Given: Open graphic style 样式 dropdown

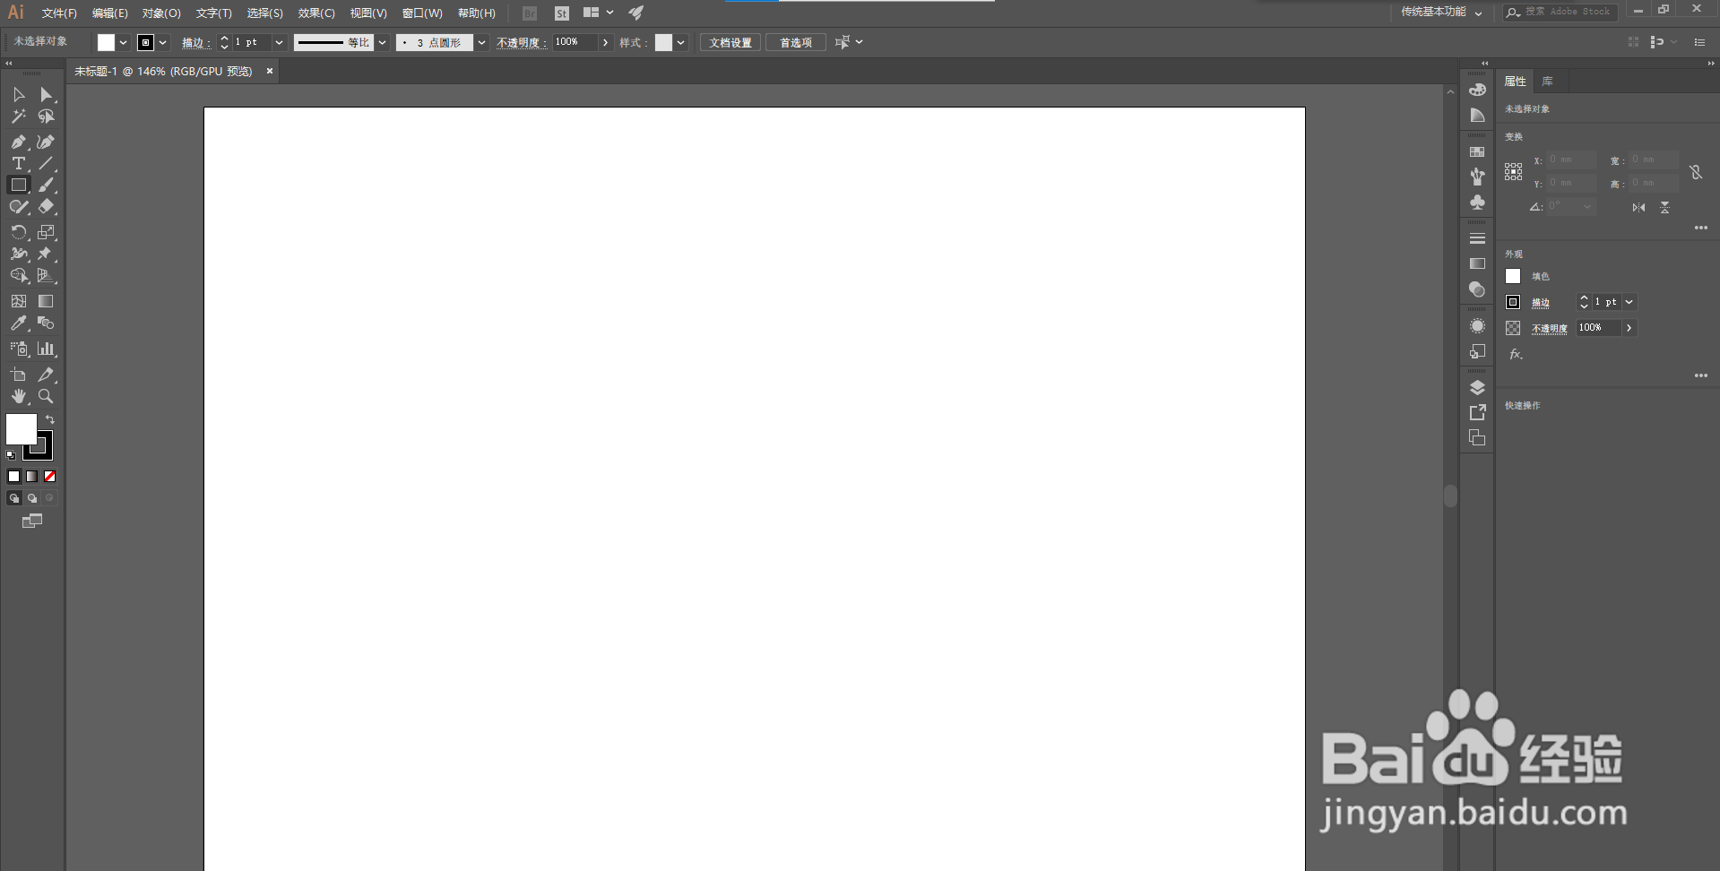Looking at the screenshot, I should coord(681,42).
